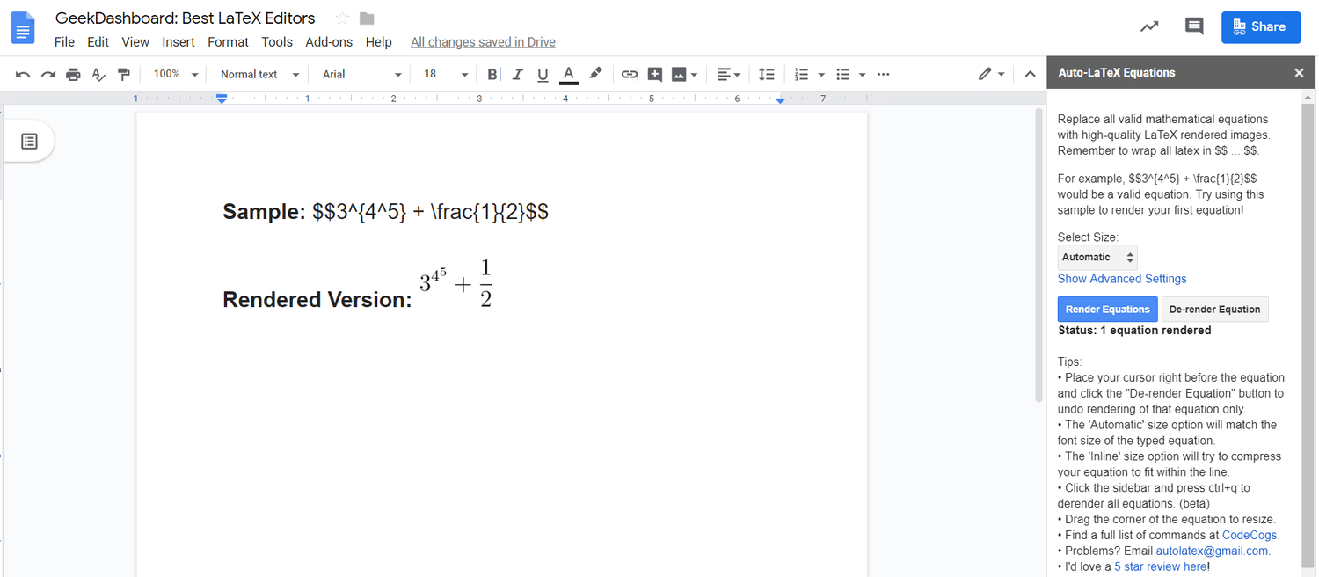Image resolution: width=1319 pixels, height=577 pixels.
Task: Click the Share button
Action: point(1260,26)
